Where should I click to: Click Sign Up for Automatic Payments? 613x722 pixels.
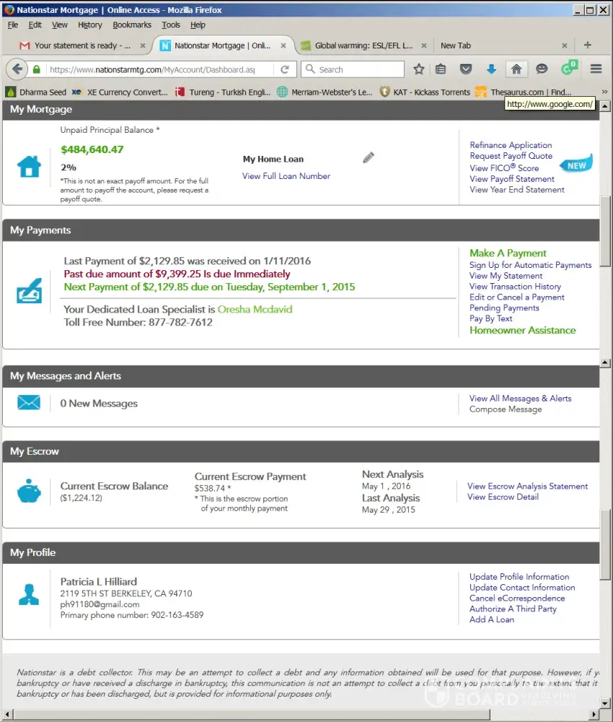pyautogui.click(x=530, y=265)
